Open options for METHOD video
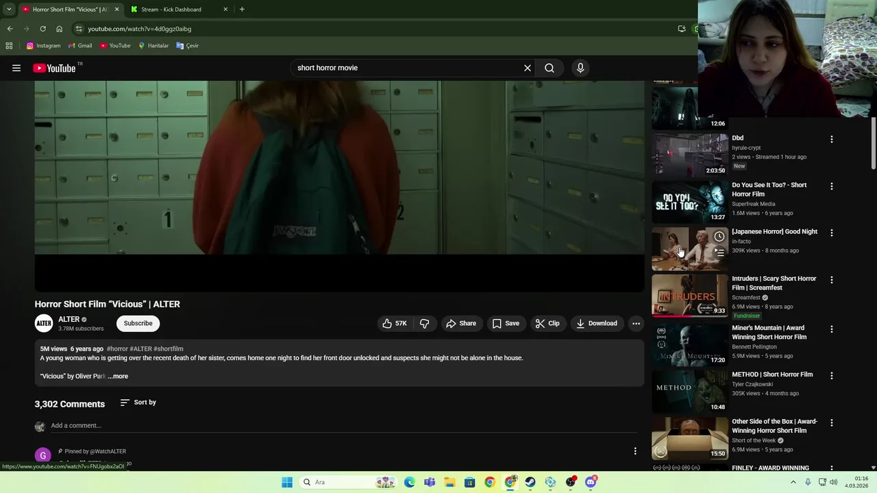The image size is (877, 493). (x=832, y=376)
